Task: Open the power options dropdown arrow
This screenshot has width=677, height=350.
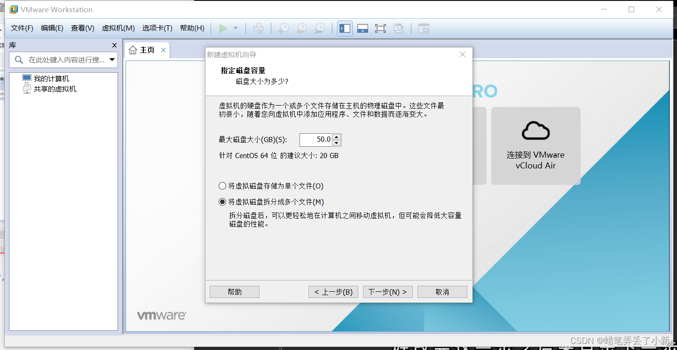Action: 236,29
